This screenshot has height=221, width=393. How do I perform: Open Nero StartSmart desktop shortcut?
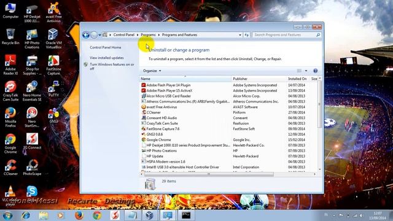pyautogui.click(x=32, y=117)
